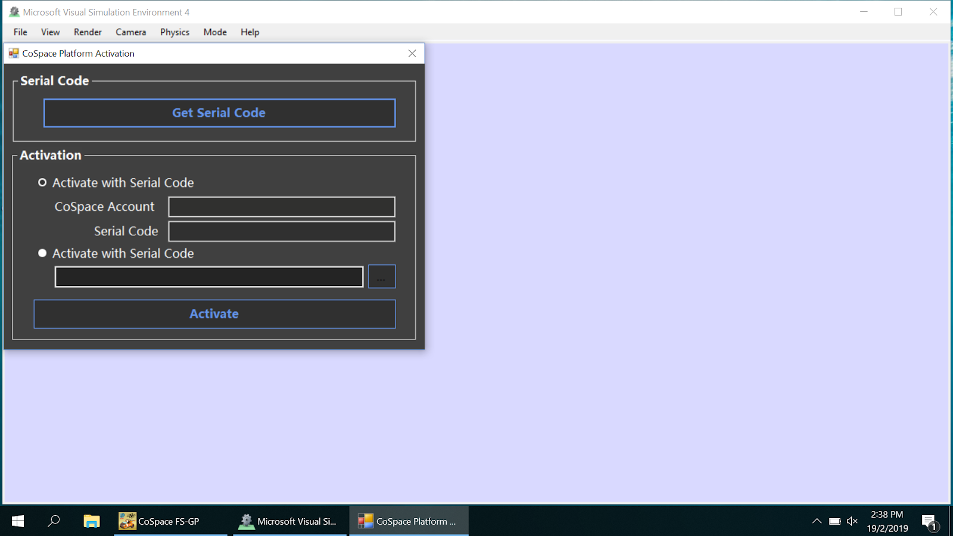Viewport: 953px width, 536px height.
Task: Open the Windows Start menu
Action: 18,521
